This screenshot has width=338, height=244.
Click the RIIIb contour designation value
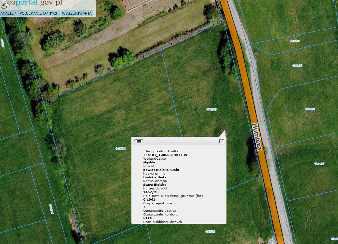tap(148, 218)
